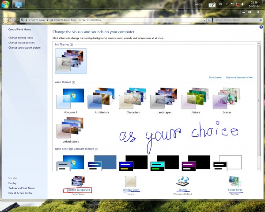Apply the United States theme
Screen dimensions: 265x212
tap(71, 130)
